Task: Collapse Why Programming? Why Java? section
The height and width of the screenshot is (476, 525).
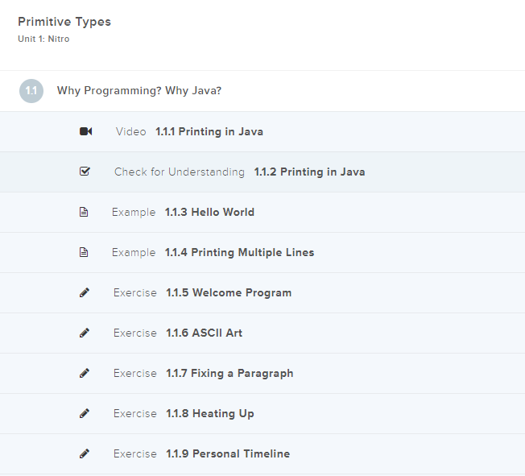Action: (139, 91)
